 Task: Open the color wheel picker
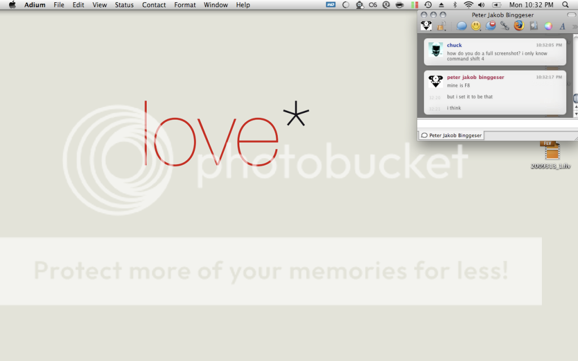tap(548, 26)
